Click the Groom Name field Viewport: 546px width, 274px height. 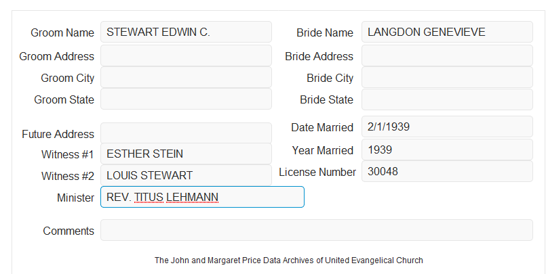(x=186, y=32)
